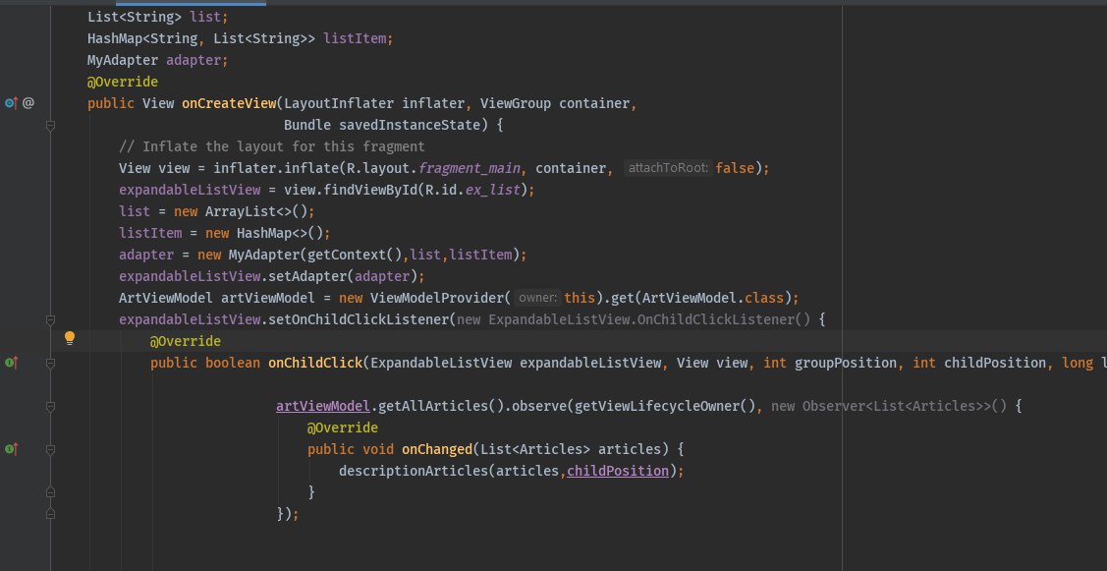
Task: Collapse fold marker on onChildClick line
Action: [x=50, y=364]
